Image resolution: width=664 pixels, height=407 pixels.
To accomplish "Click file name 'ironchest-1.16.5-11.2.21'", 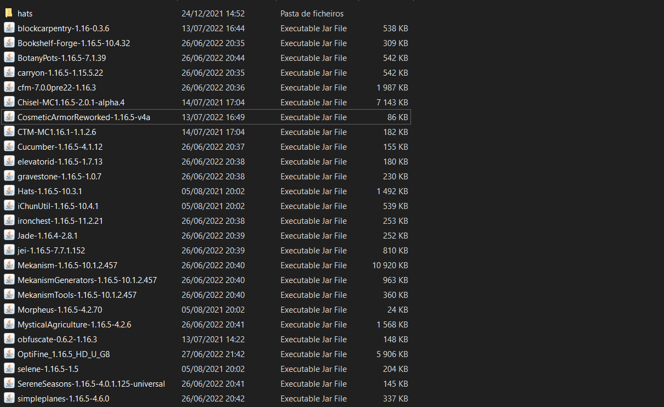I will [x=60, y=221].
